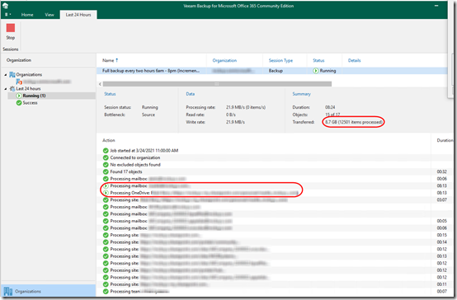
Task: Switch to the Home tab
Action: 27,15
